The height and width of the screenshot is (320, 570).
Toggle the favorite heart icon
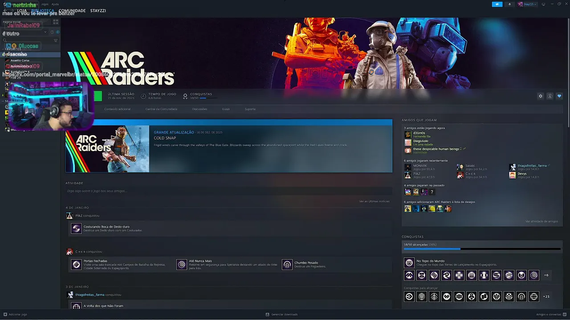559,96
